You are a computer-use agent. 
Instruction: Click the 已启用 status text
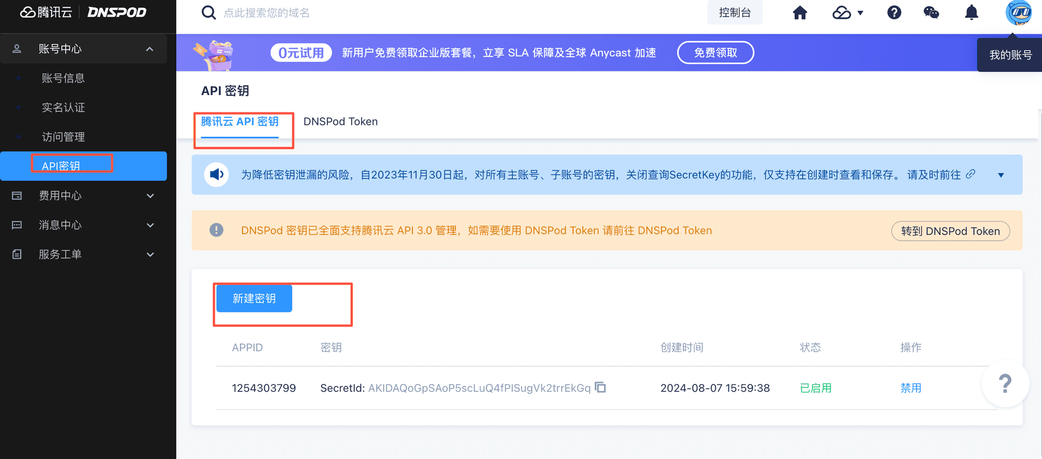[816, 388]
